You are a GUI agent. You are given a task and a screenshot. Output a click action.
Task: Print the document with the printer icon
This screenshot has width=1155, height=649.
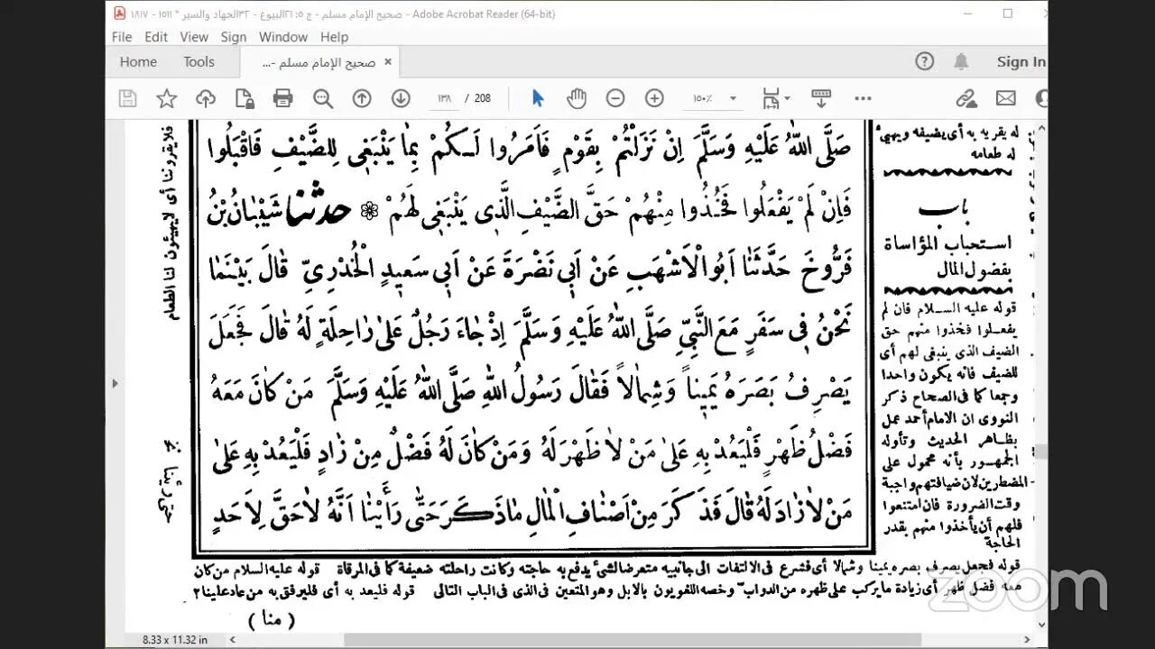click(x=283, y=98)
